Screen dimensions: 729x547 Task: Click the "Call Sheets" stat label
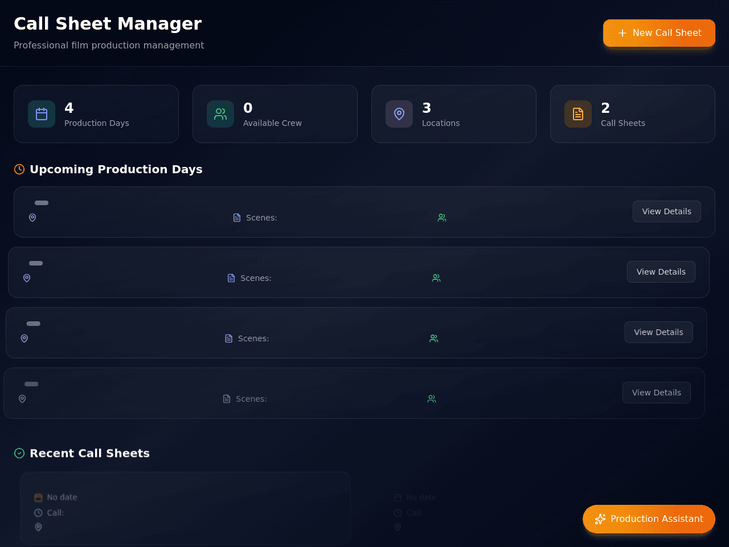(x=623, y=123)
